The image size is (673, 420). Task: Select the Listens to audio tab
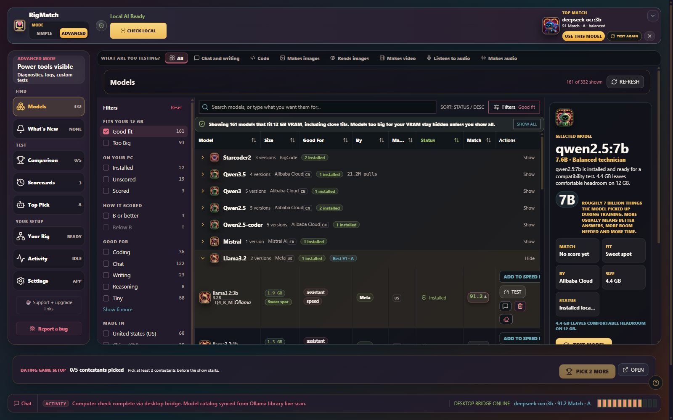pyautogui.click(x=448, y=58)
